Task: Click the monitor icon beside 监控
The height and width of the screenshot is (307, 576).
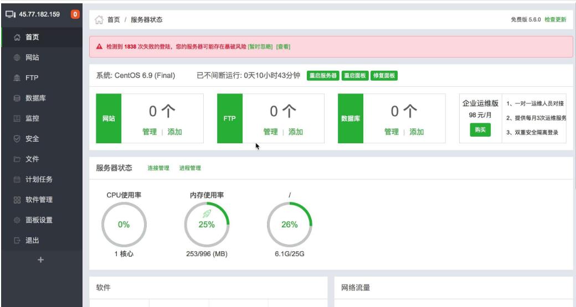Action: (x=17, y=118)
